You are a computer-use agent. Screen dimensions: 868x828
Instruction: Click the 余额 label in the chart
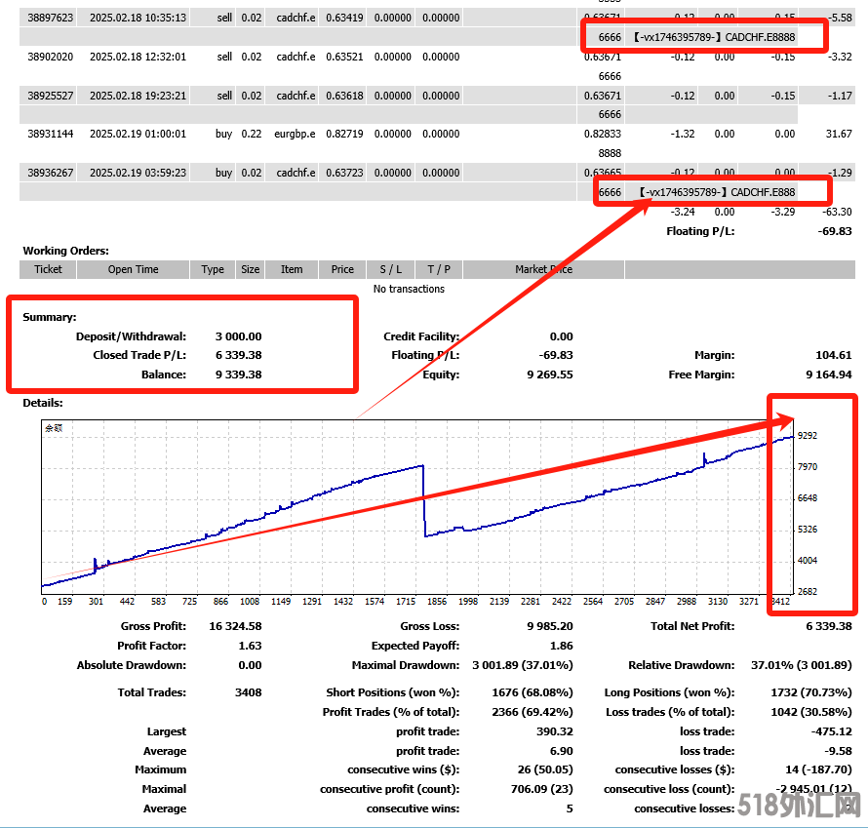55,427
